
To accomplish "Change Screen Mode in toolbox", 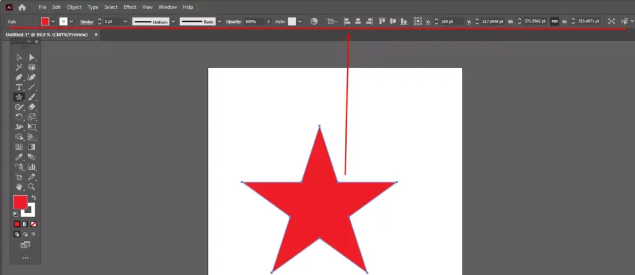I will point(25,245).
